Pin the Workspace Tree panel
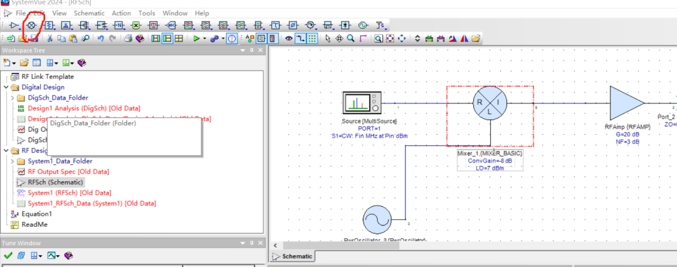The width and height of the screenshot is (677, 267). tap(251, 51)
